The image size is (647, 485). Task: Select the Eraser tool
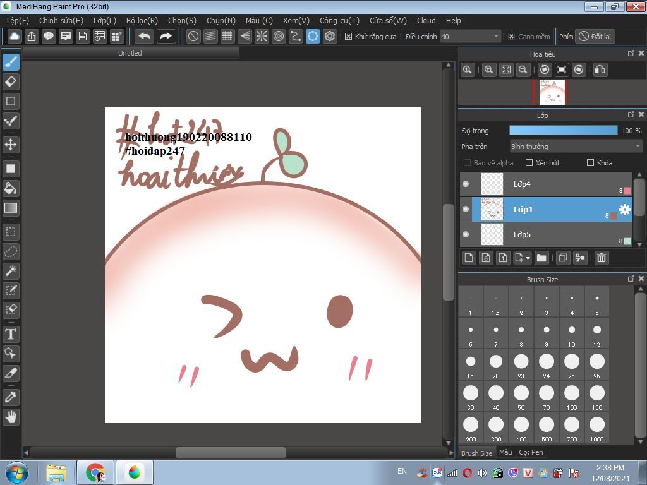tap(11, 81)
